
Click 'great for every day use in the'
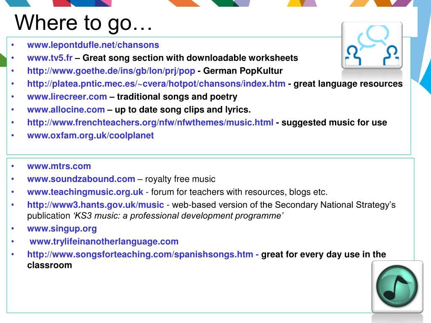324,254
